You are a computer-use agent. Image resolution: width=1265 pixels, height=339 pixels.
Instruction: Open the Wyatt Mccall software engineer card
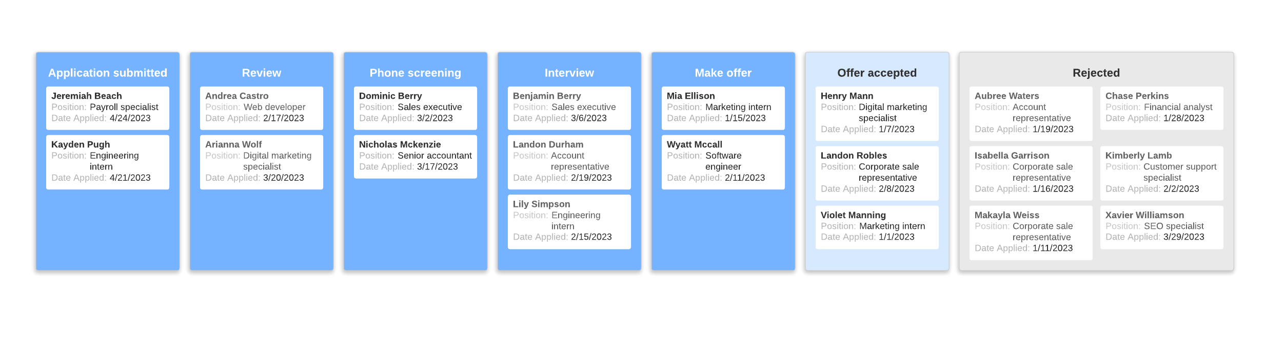click(x=723, y=162)
